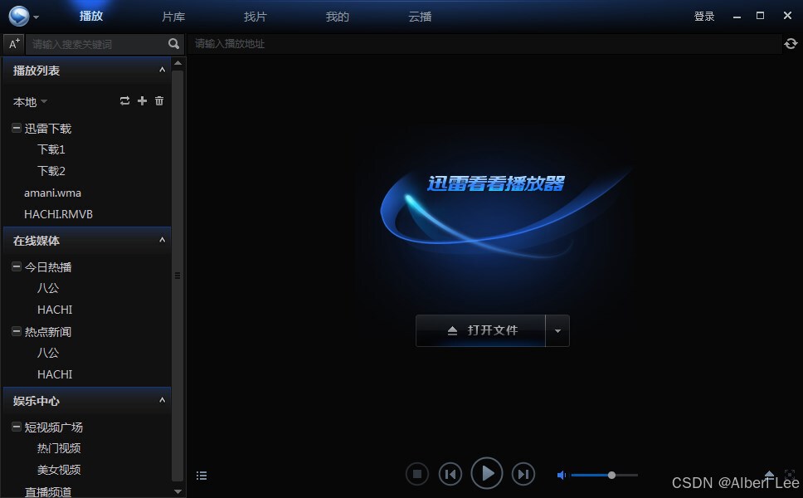Viewport: 803px width, 498px height.
Task: Select 热门视频 in the tree
Action: tap(59, 448)
